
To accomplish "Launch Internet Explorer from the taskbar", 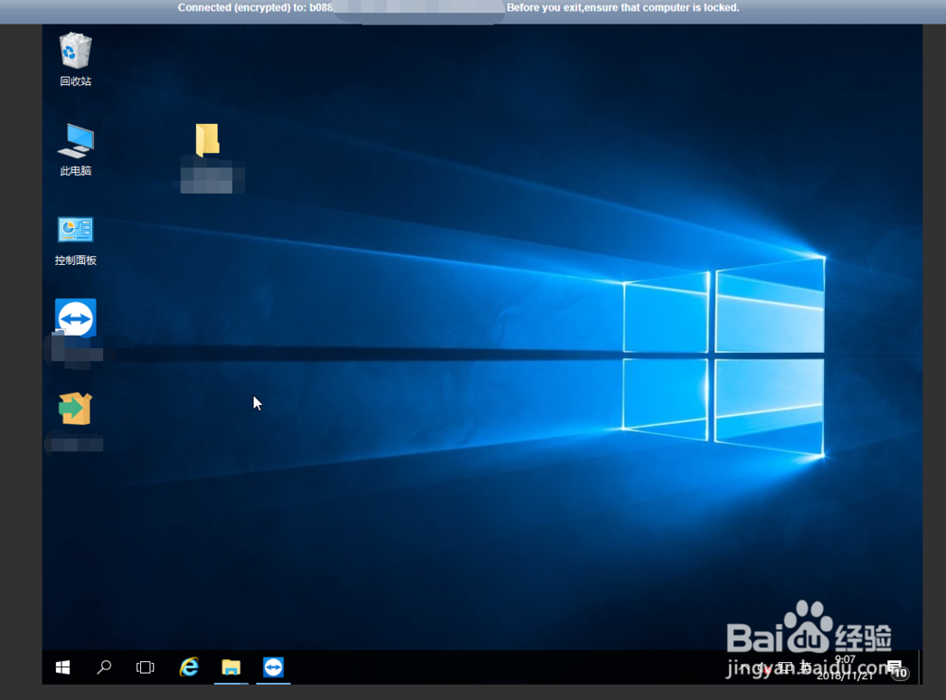I will click(189, 668).
